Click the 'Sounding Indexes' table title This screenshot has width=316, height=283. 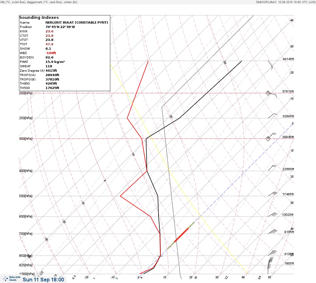pyautogui.click(x=39, y=18)
